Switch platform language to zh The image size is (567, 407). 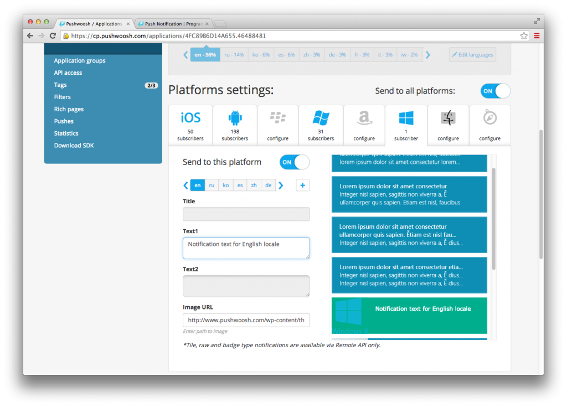[254, 186]
